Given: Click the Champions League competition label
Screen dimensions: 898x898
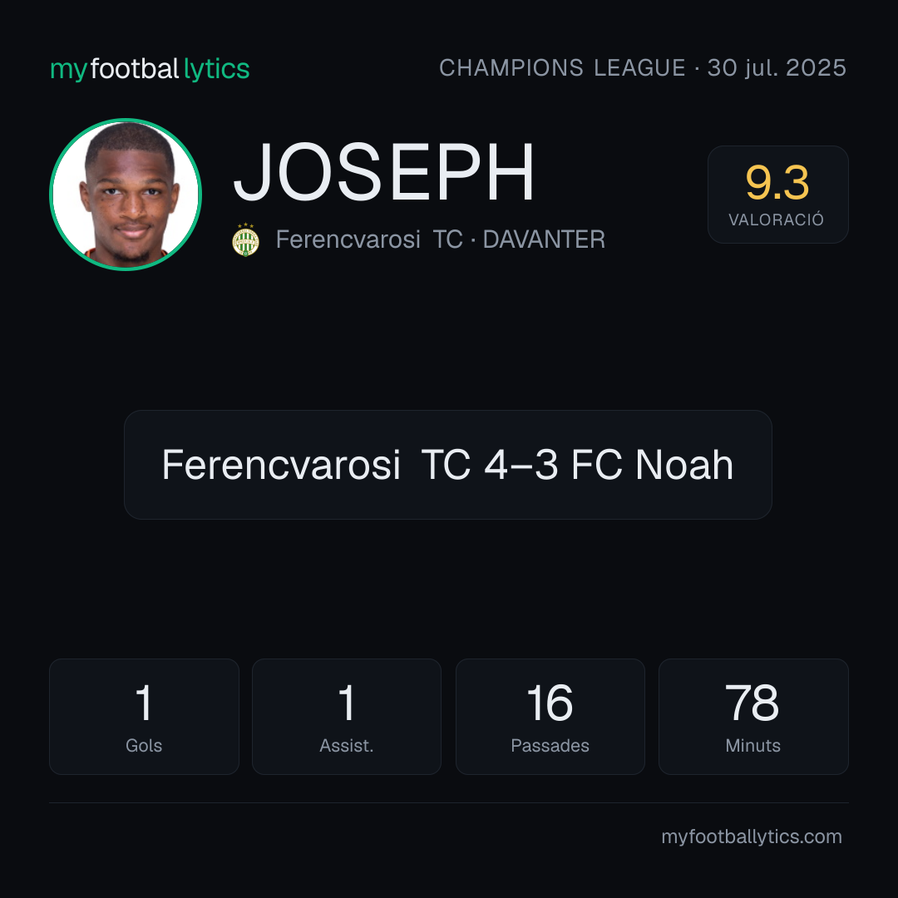Looking at the screenshot, I should [562, 68].
